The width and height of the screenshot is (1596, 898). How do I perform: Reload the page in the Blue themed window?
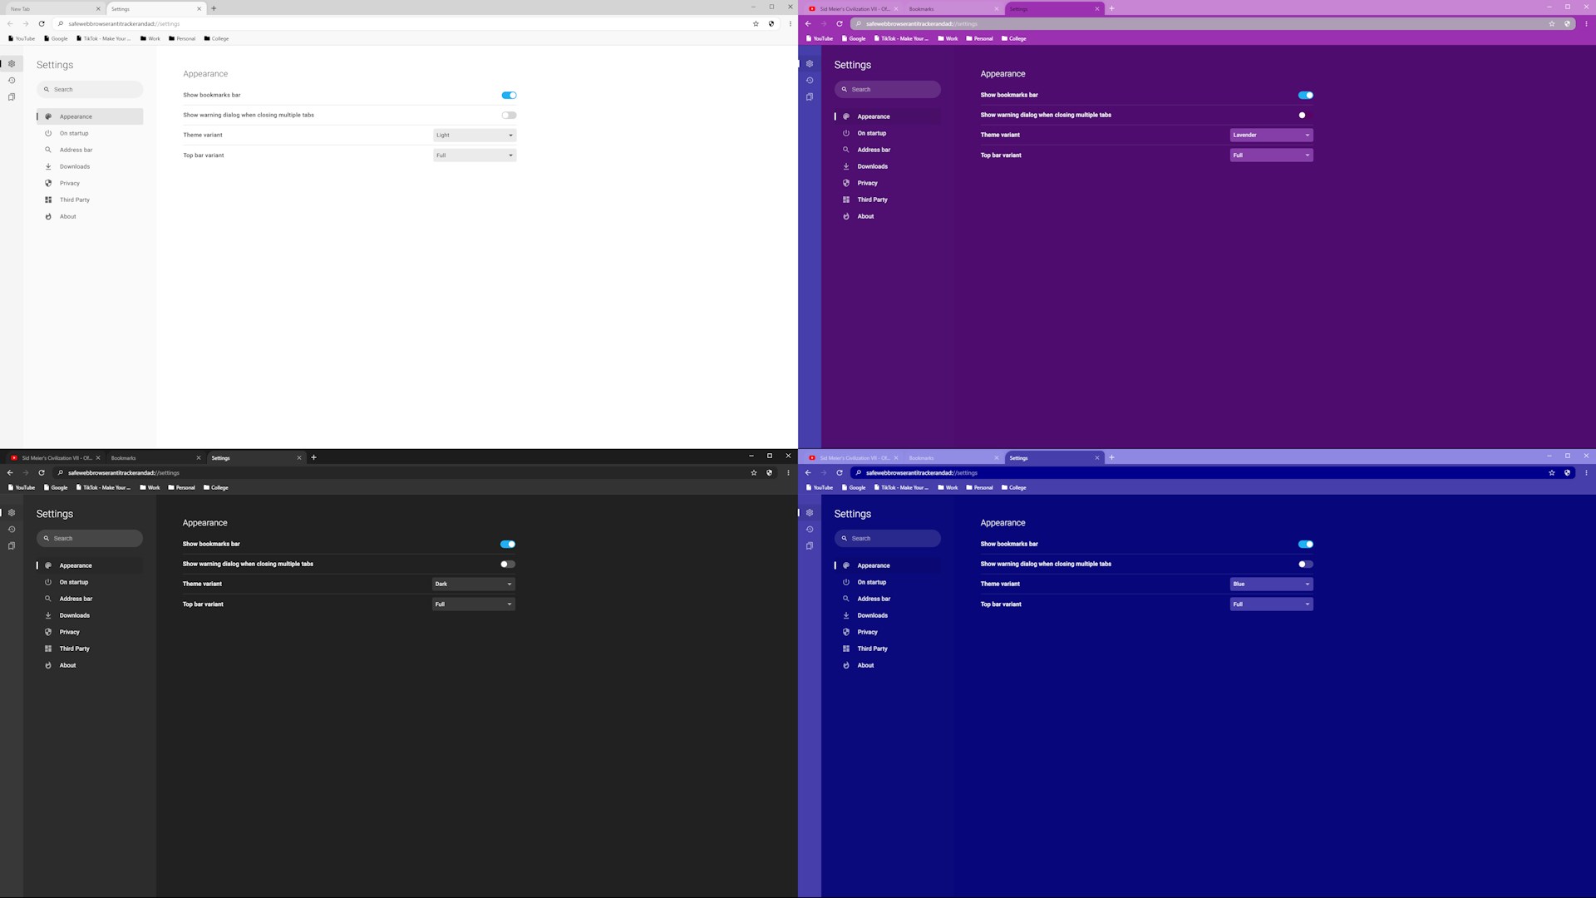[x=840, y=472]
